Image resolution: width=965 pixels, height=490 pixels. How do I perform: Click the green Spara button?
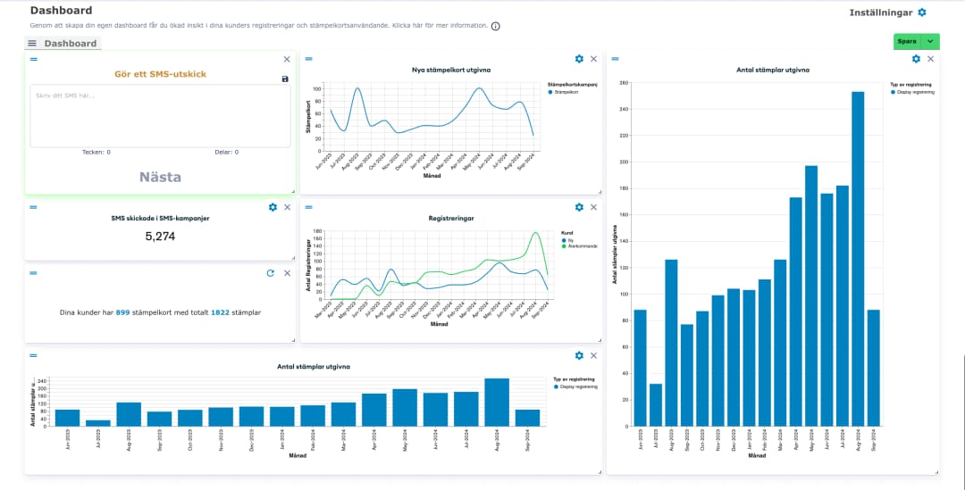tap(906, 41)
